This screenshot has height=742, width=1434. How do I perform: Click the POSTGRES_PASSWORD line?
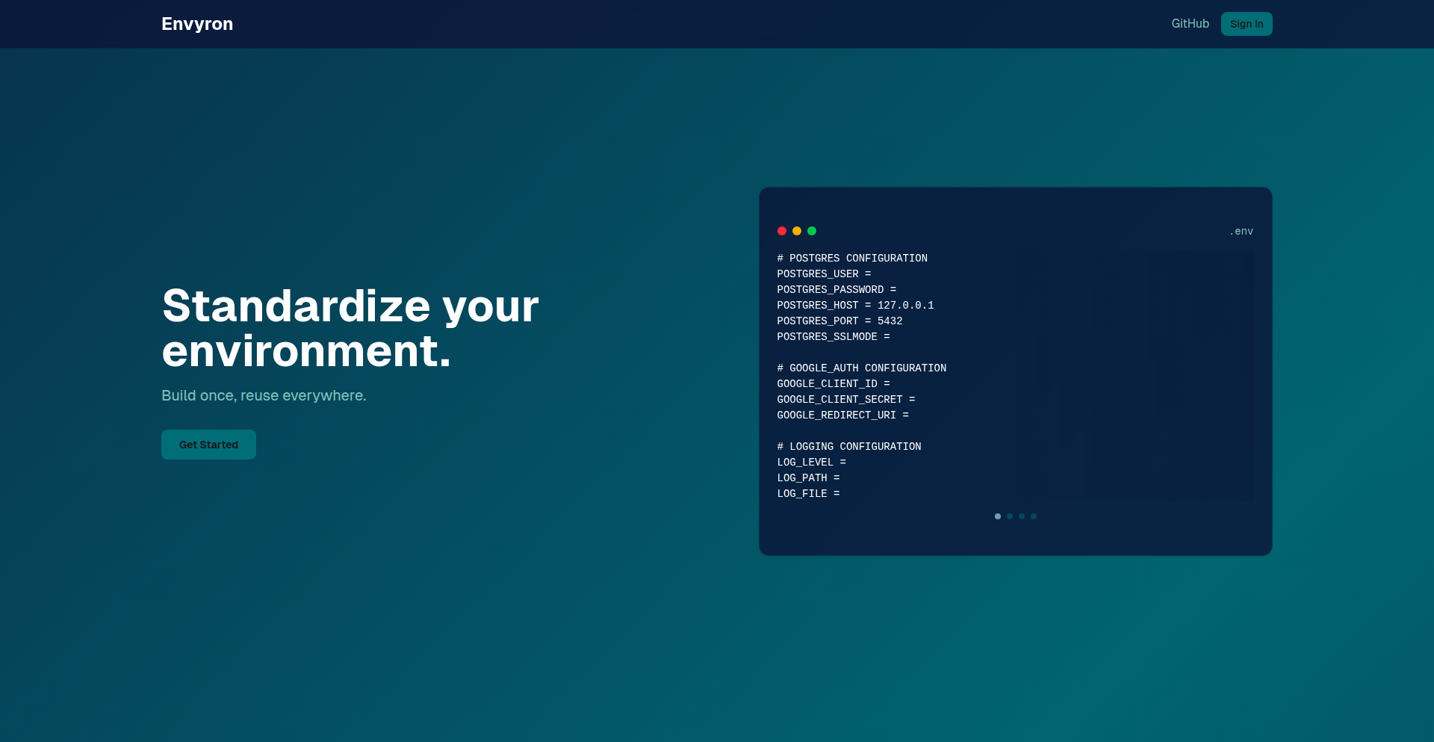836,290
